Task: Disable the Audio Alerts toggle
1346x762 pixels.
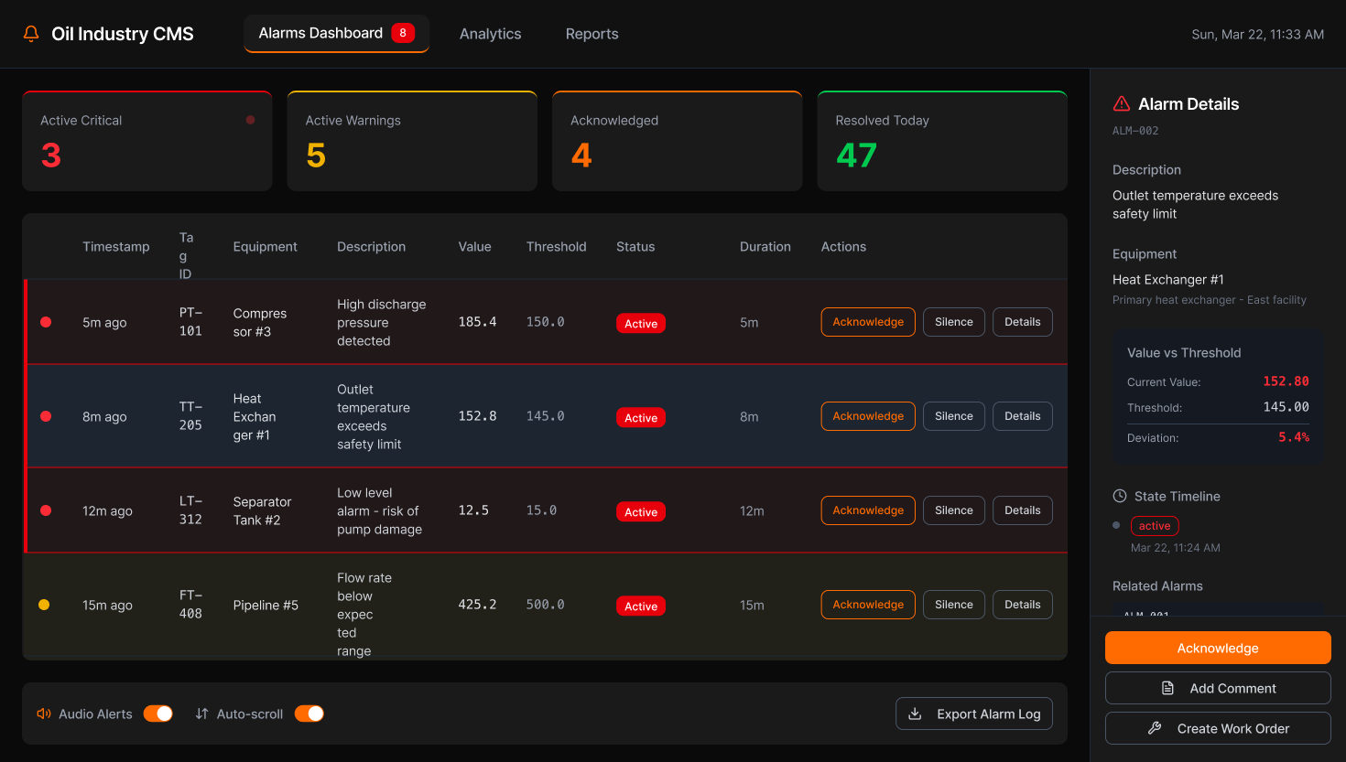Action: 158,714
